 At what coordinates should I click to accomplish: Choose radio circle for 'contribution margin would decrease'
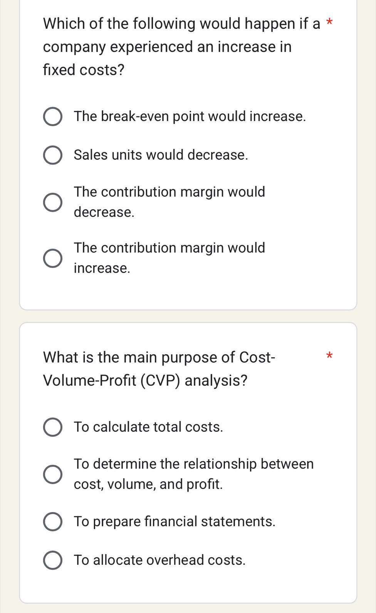point(52,202)
